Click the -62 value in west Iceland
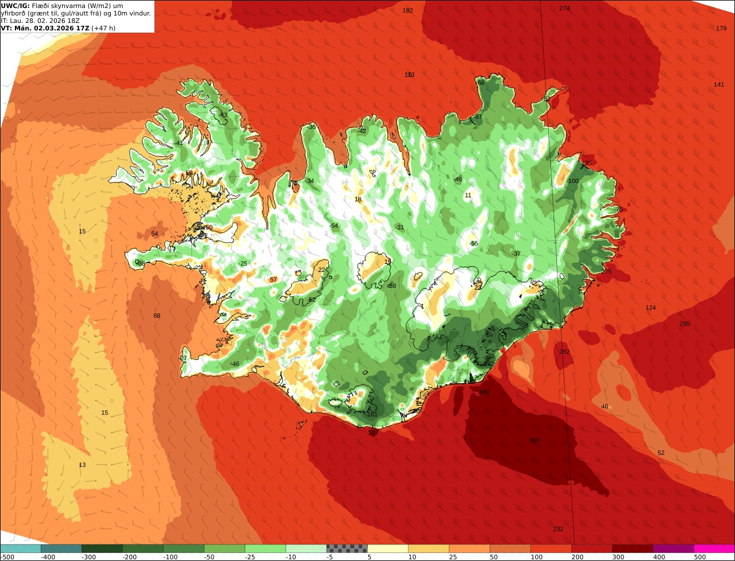Screen dimensions: 735x561 pyautogui.click(x=311, y=300)
